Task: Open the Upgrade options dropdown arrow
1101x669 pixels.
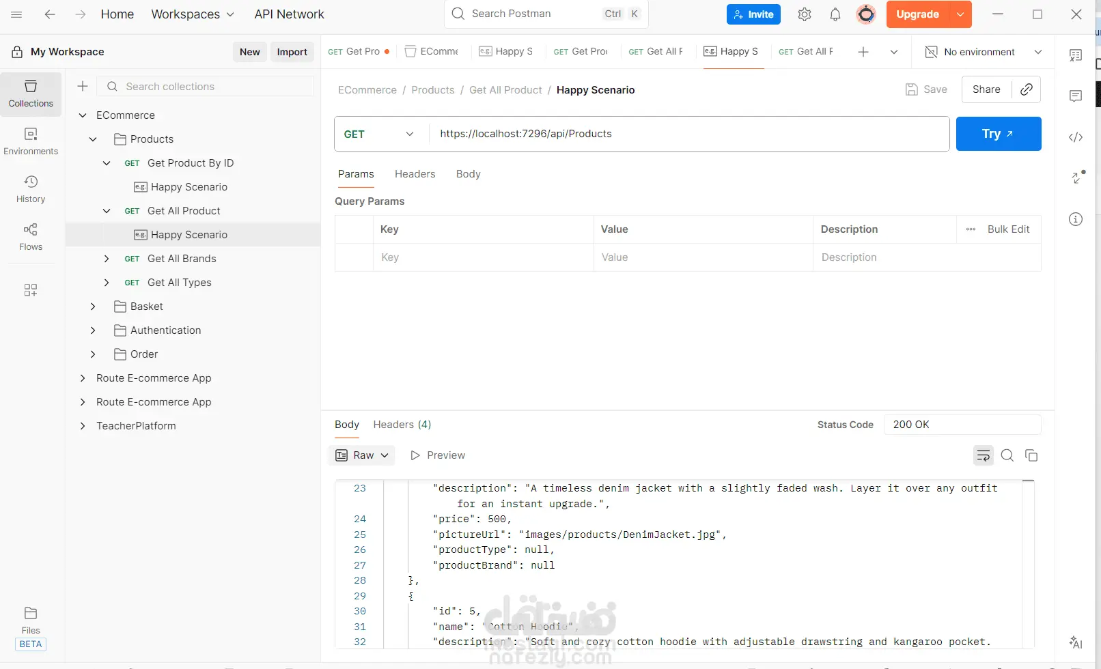Action: pos(960,14)
